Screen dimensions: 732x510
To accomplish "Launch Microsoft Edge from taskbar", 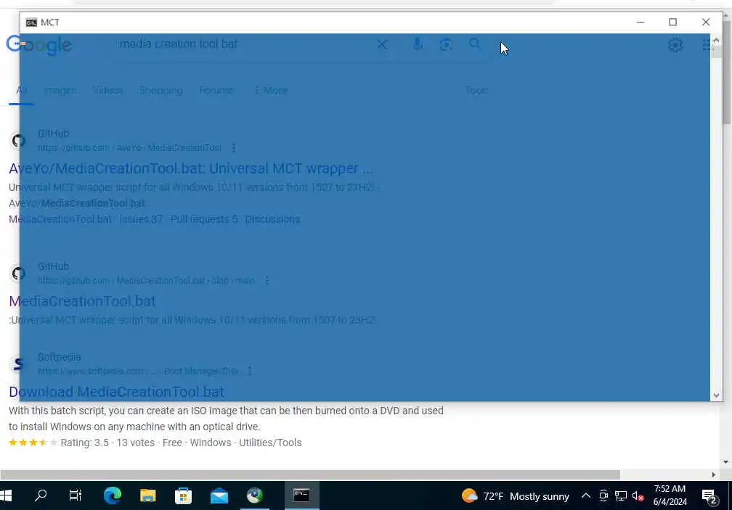I will pyautogui.click(x=113, y=495).
